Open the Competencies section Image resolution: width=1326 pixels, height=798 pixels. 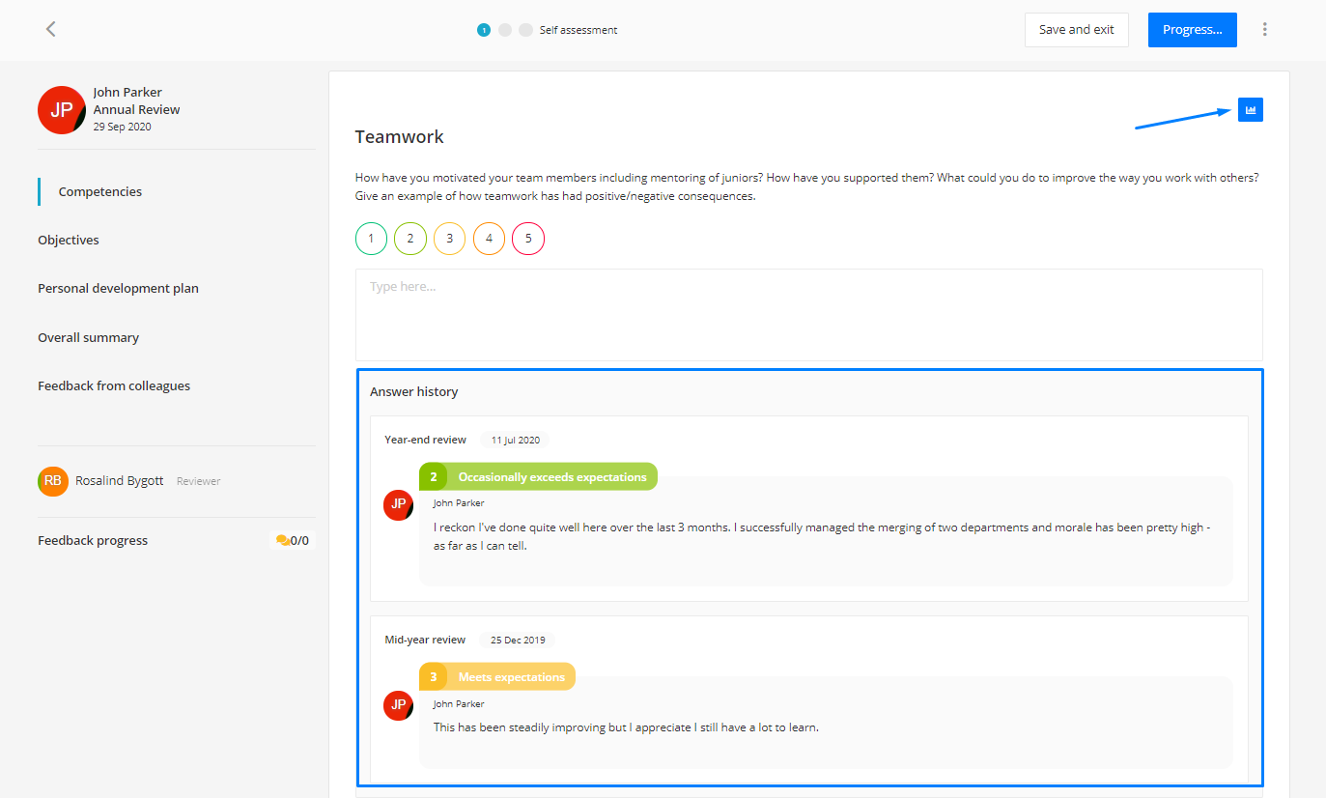coord(100,191)
